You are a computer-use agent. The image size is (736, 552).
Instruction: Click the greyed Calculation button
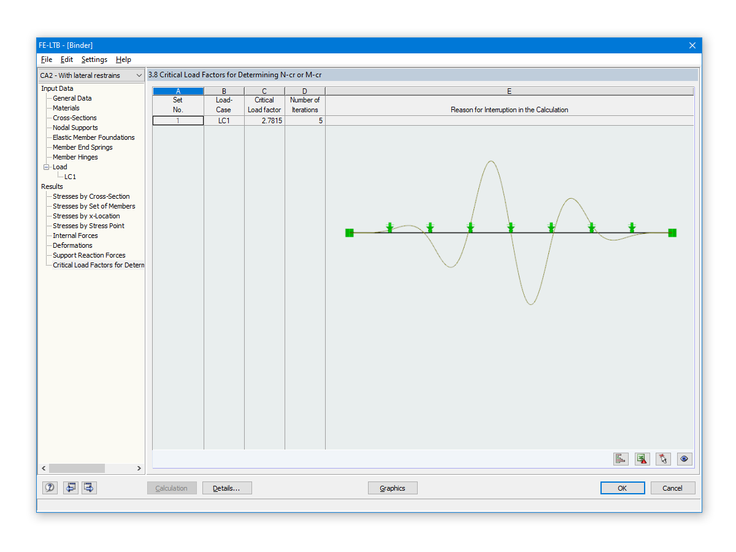click(x=172, y=488)
